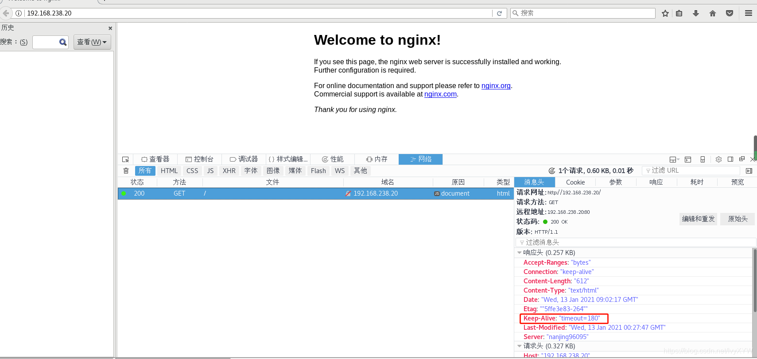
Task: Open the 耗时 timings tab
Action: 697,182
